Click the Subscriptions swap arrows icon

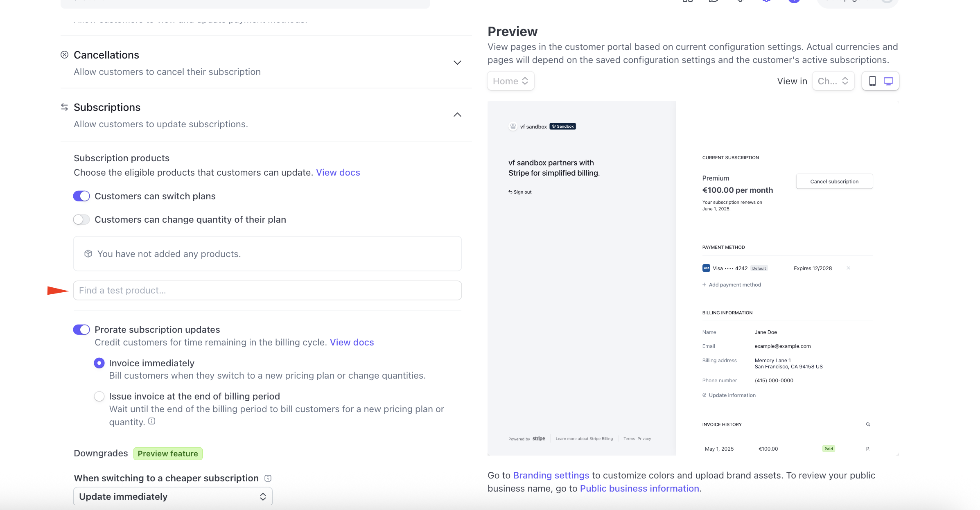coord(64,107)
